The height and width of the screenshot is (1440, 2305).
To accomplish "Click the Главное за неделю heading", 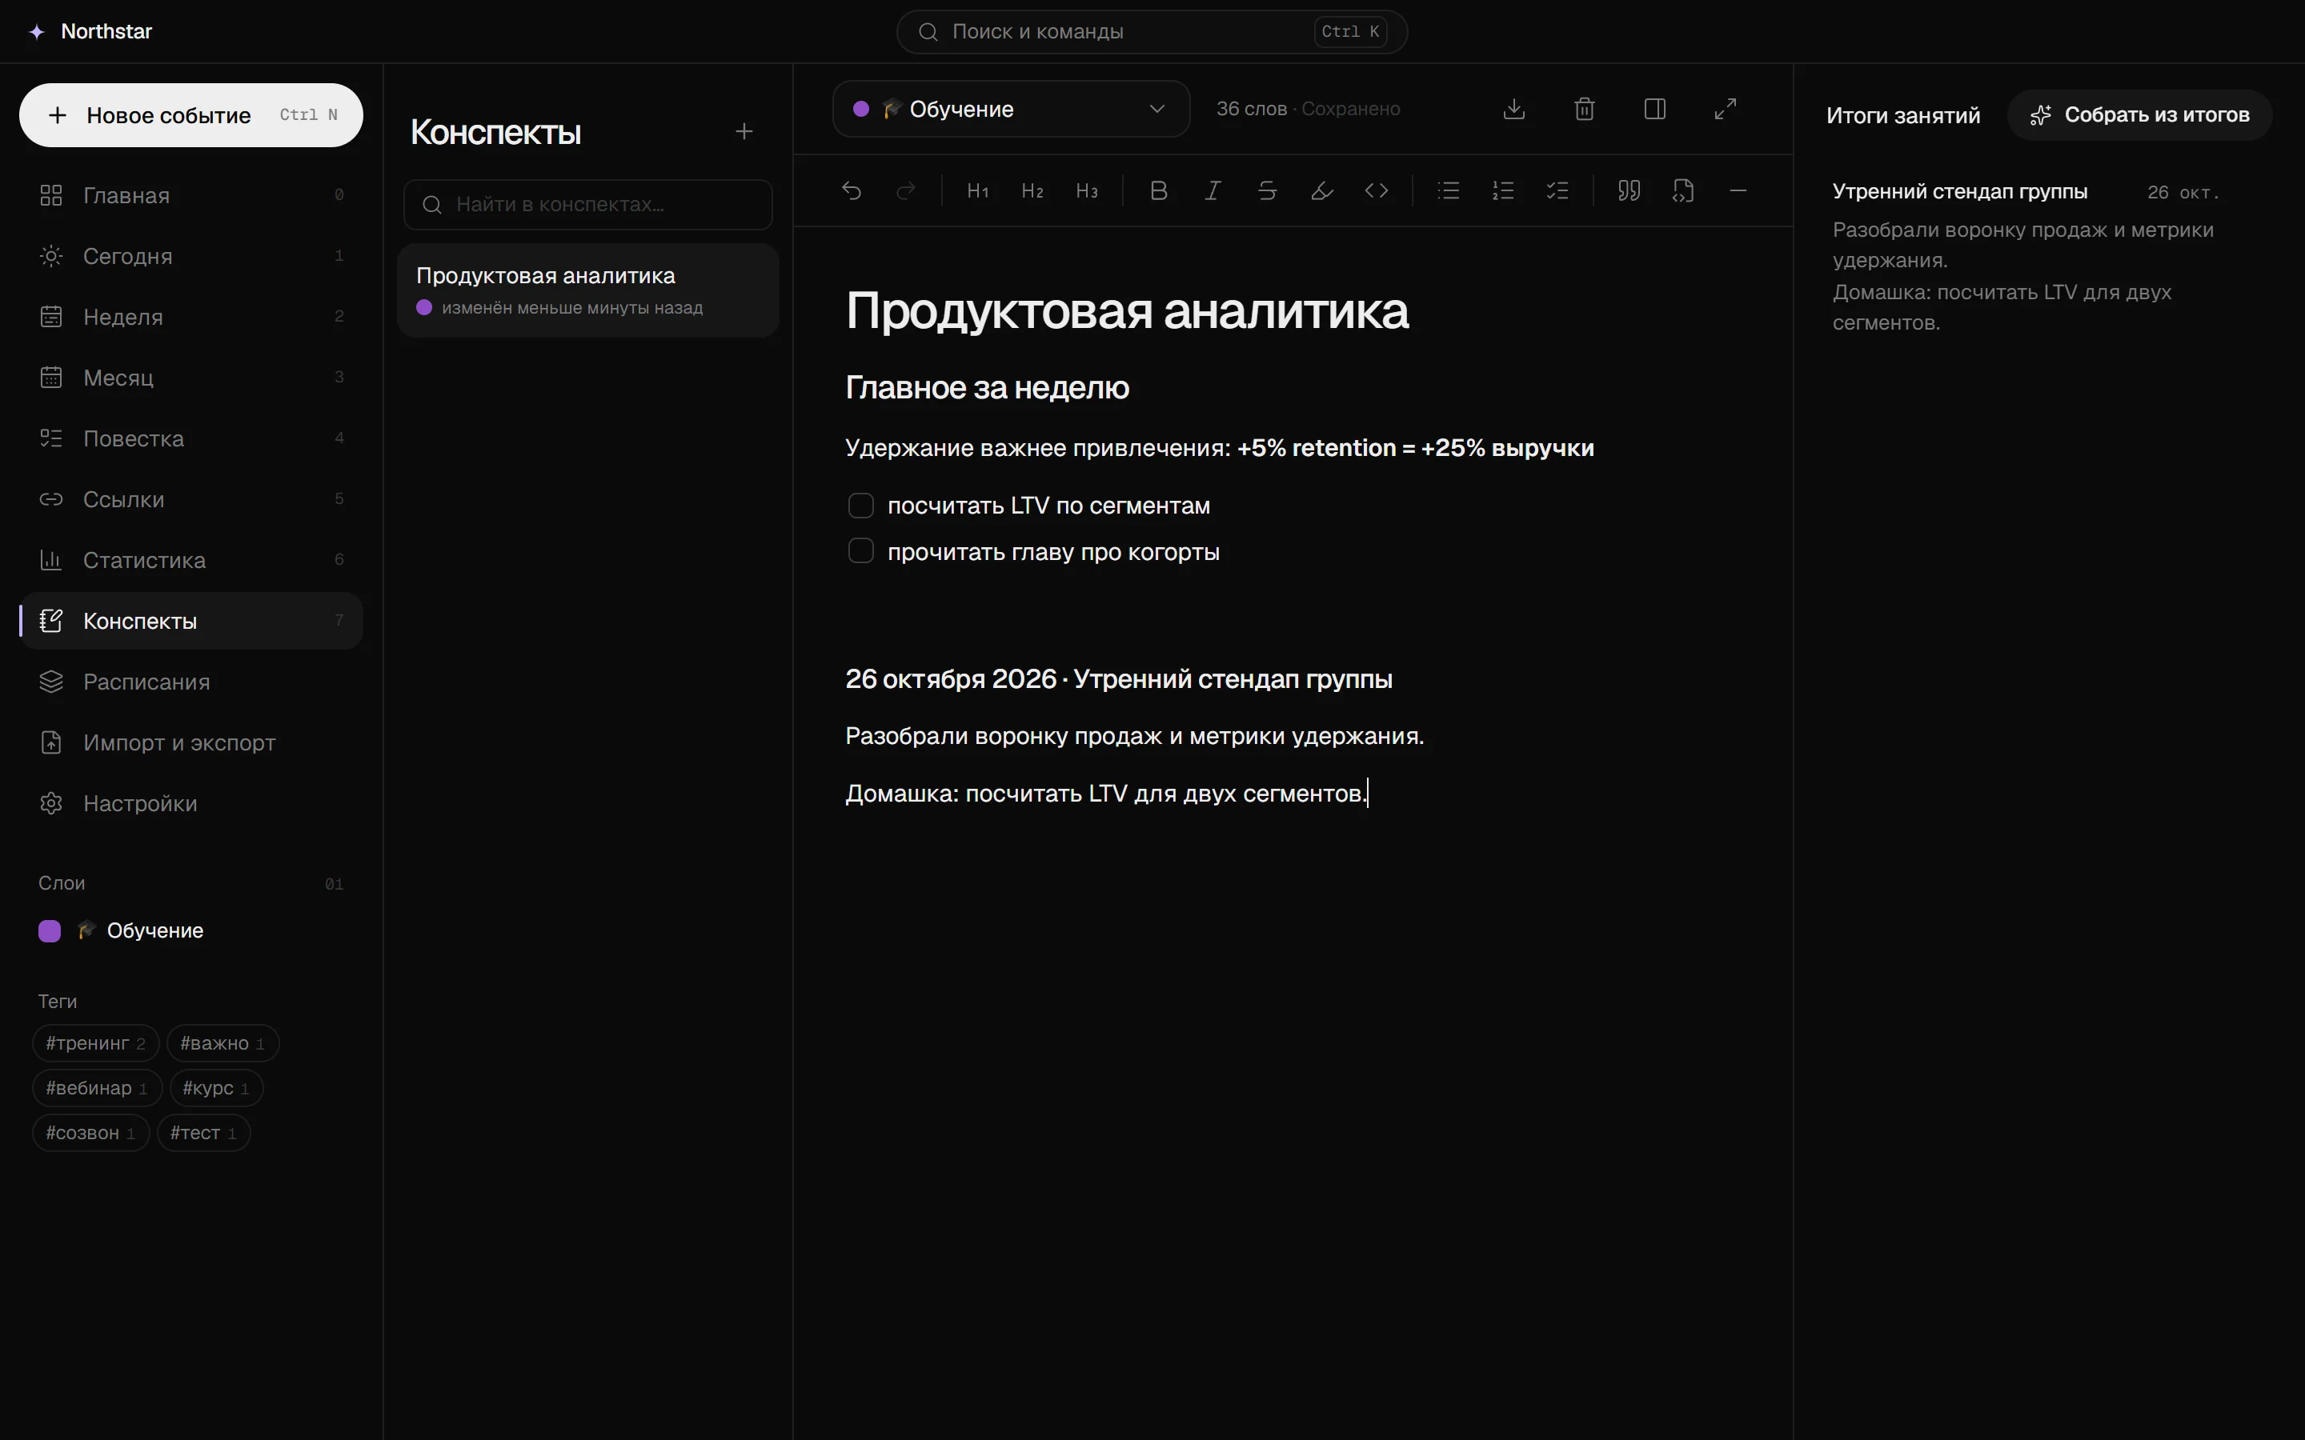I will [x=987, y=388].
